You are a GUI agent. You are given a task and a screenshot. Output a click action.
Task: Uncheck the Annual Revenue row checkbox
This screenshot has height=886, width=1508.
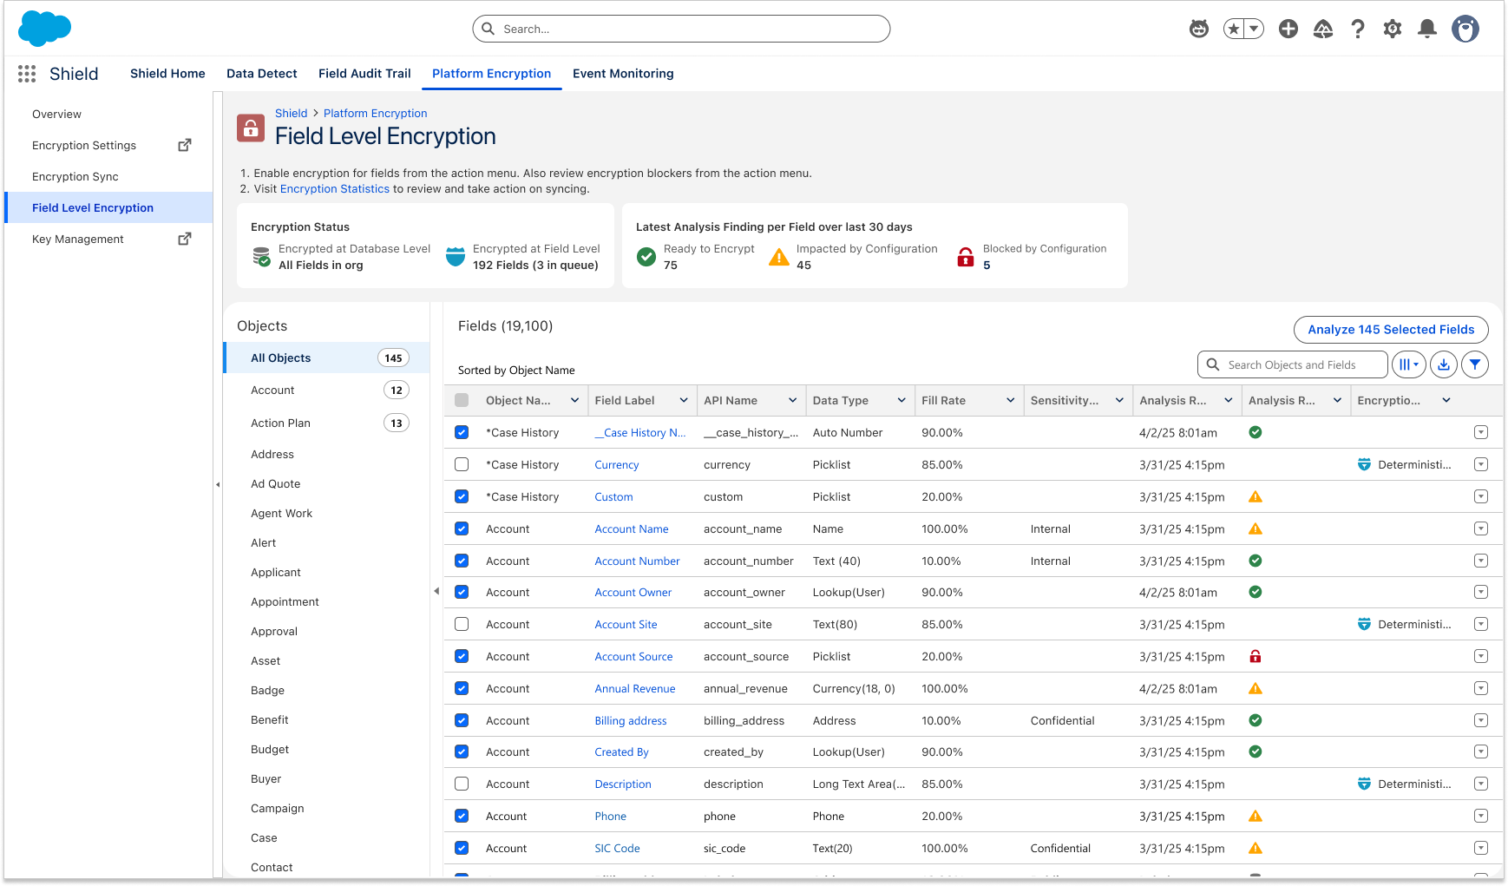(462, 688)
